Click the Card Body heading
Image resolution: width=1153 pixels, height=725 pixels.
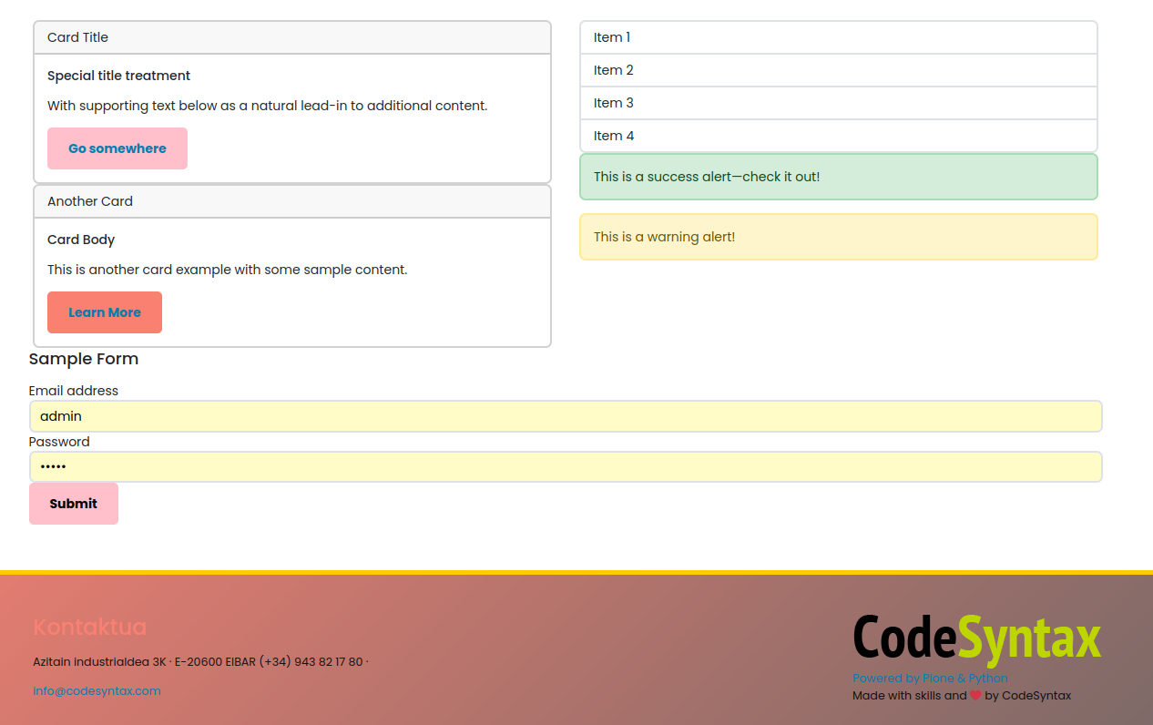click(81, 240)
